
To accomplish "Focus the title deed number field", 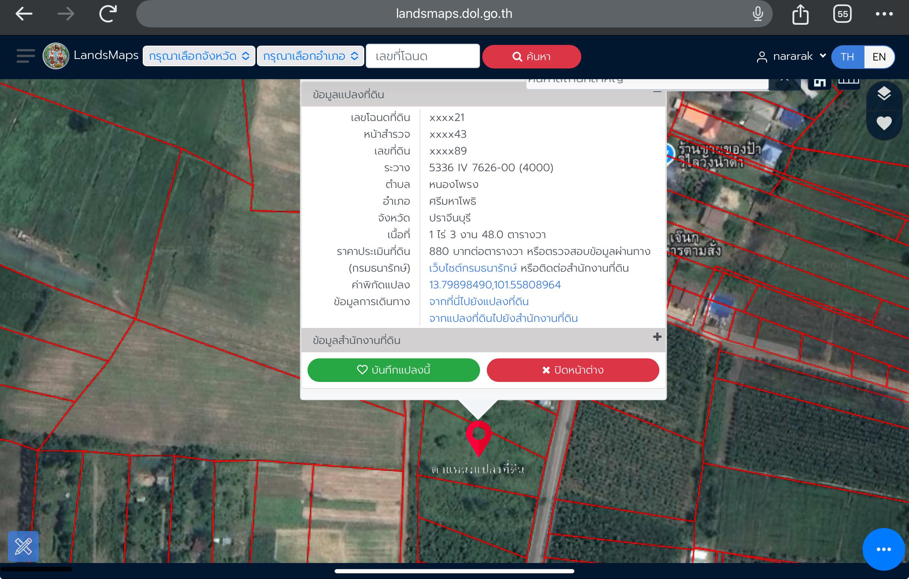I will tap(423, 56).
